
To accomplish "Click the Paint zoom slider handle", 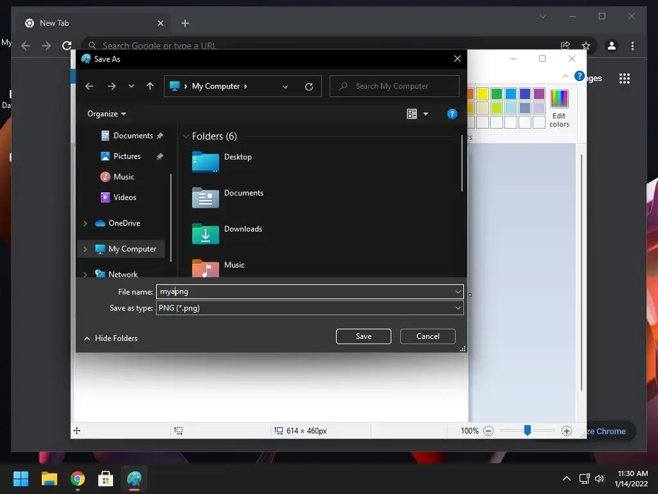I will (x=528, y=430).
